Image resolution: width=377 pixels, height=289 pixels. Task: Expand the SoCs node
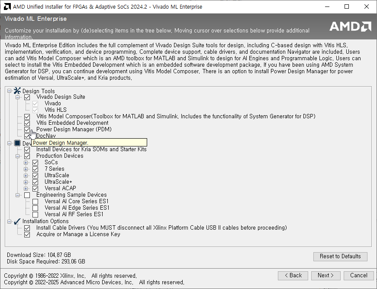click(26, 162)
